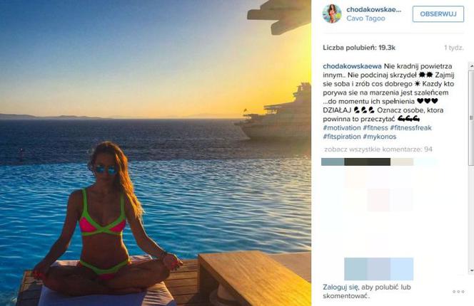
Task: Click the 1 tydz. timestamp
Action: pos(454,48)
